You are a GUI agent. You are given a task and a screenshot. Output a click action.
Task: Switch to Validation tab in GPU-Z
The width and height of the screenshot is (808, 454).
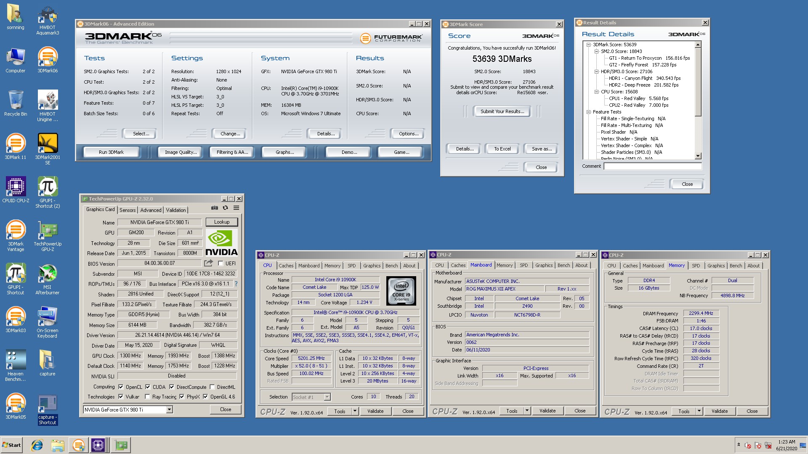pyautogui.click(x=176, y=210)
